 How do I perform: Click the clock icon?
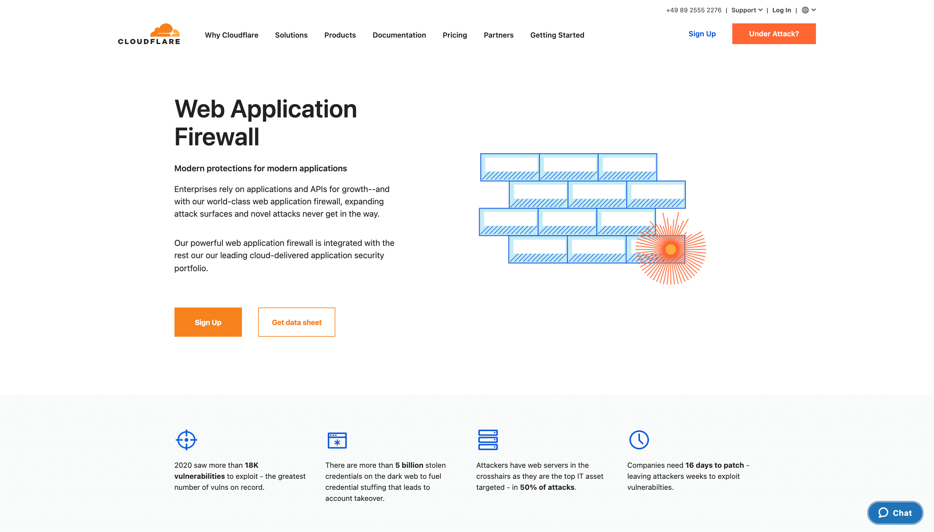click(x=639, y=440)
